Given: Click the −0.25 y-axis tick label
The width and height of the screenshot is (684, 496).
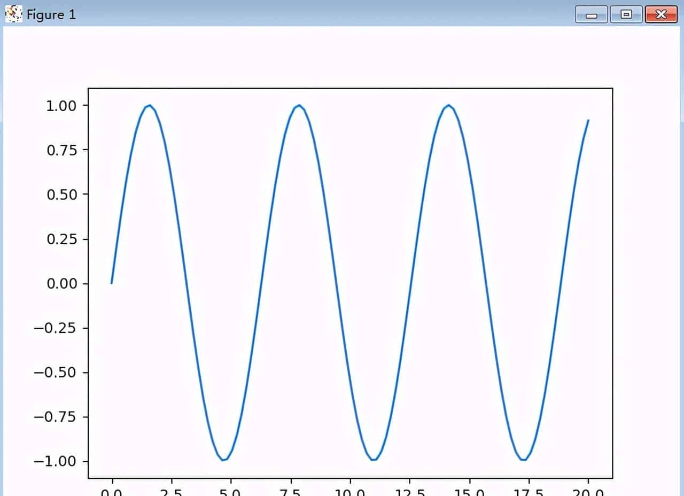Looking at the screenshot, I should point(56,328).
